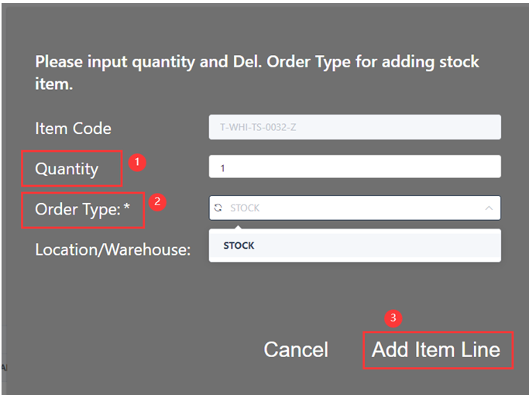529x395 pixels.
Task: Click the red badge numbered 1
Action: point(138,163)
